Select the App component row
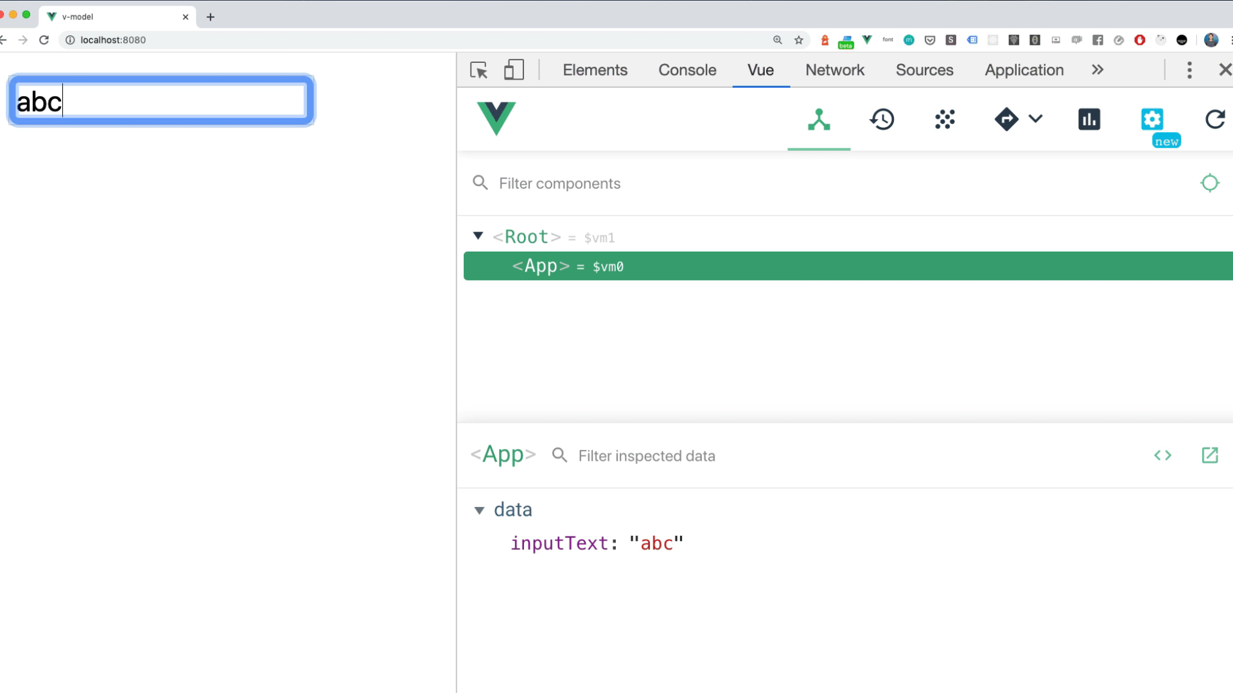This screenshot has height=693, width=1233. tap(848, 266)
